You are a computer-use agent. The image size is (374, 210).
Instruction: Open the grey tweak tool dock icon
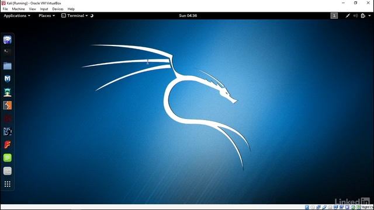point(8,171)
